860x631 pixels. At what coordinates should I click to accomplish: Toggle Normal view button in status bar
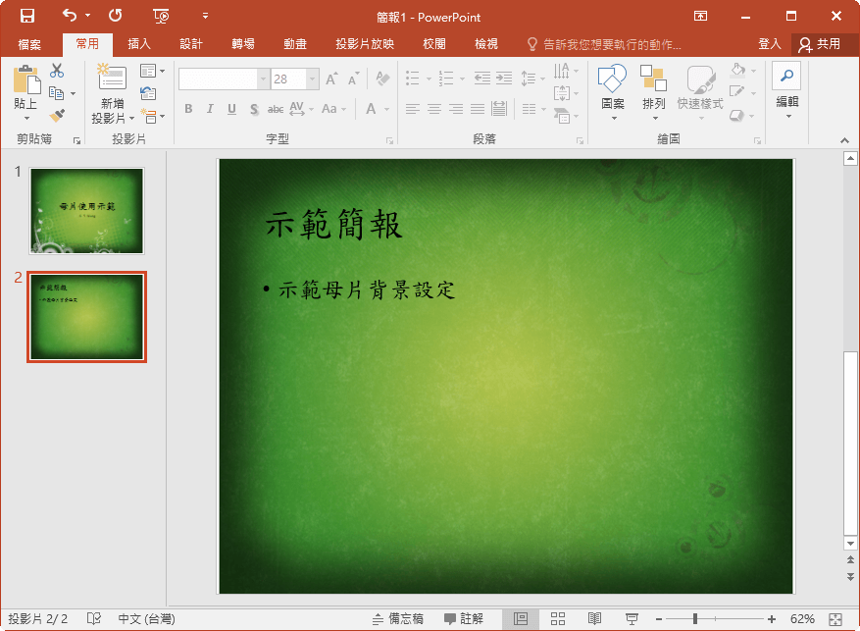[x=521, y=619]
